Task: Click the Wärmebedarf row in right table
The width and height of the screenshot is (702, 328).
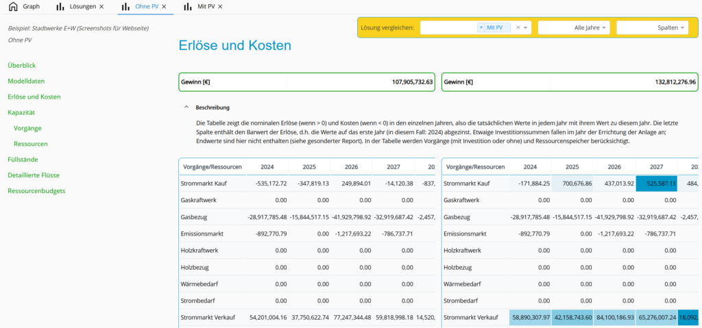Action: click(x=570, y=284)
